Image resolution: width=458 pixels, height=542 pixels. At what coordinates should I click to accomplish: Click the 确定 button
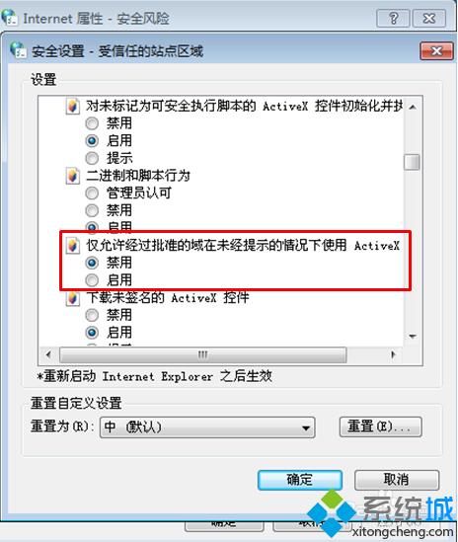(300, 480)
